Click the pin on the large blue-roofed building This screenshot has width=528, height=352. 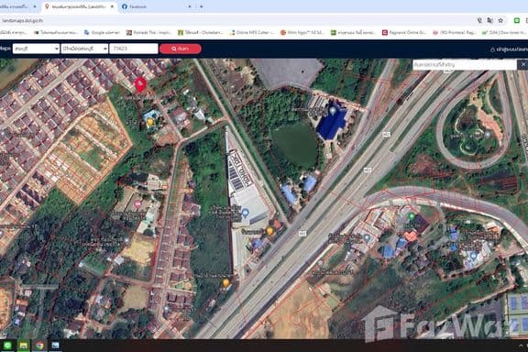tap(333, 111)
